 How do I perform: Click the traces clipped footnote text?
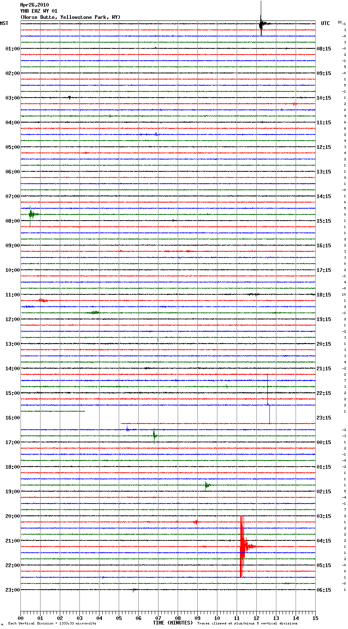247,624
